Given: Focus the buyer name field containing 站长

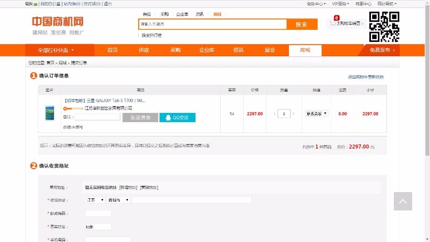Looking at the screenshot, I should (x=99, y=227).
